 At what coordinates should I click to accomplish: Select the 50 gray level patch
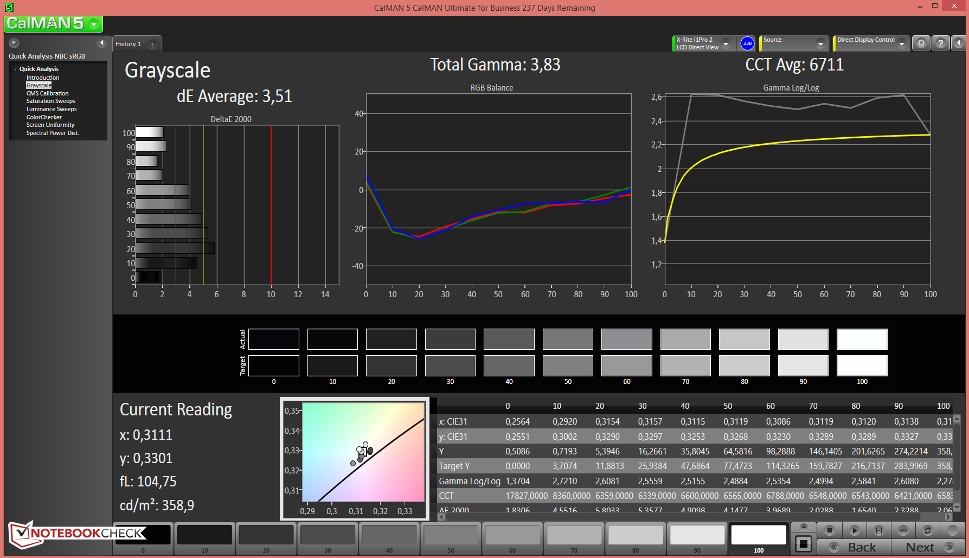451,539
